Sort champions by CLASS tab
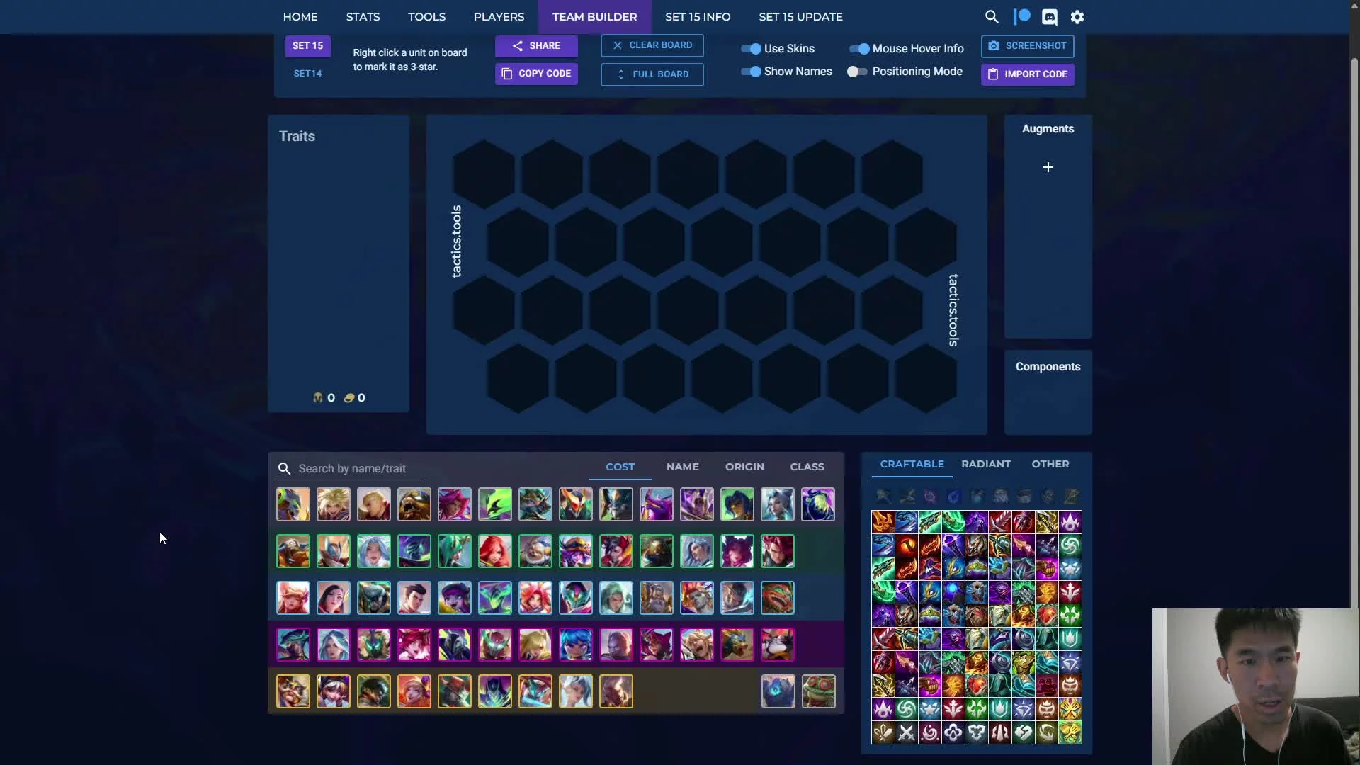 (807, 467)
